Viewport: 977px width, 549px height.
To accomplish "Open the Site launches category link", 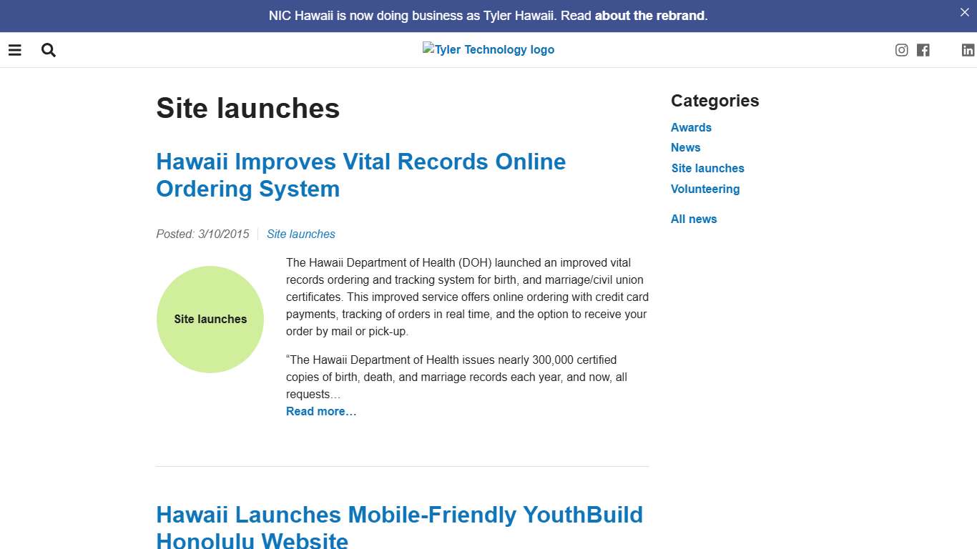I will click(707, 168).
